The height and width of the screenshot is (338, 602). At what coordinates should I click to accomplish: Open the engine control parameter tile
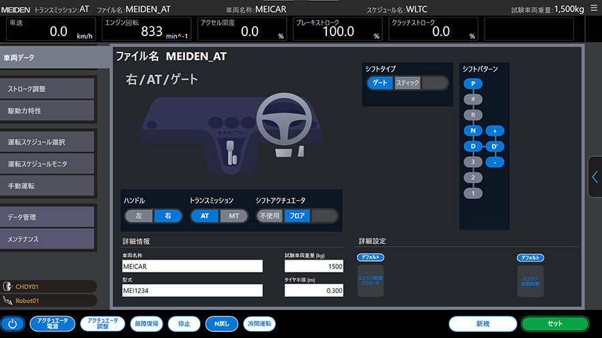(x=371, y=279)
